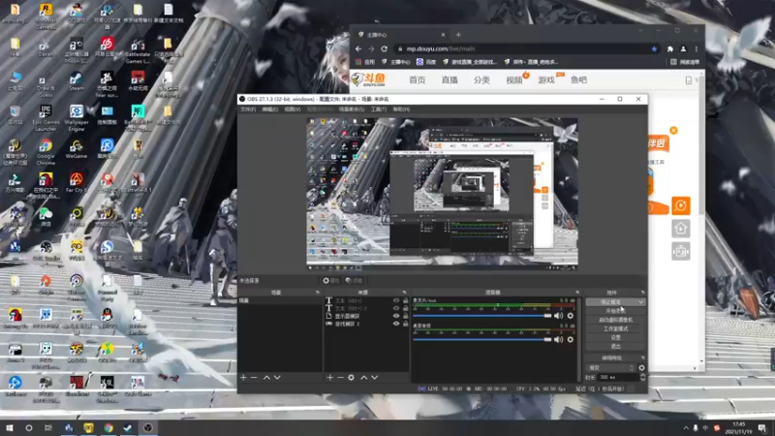Open Chrome extensions puzzle icon

[x=670, y=49]
